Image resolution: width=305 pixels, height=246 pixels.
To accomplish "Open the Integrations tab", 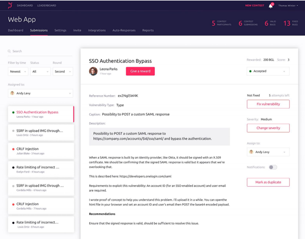I will tap(97, 30).
